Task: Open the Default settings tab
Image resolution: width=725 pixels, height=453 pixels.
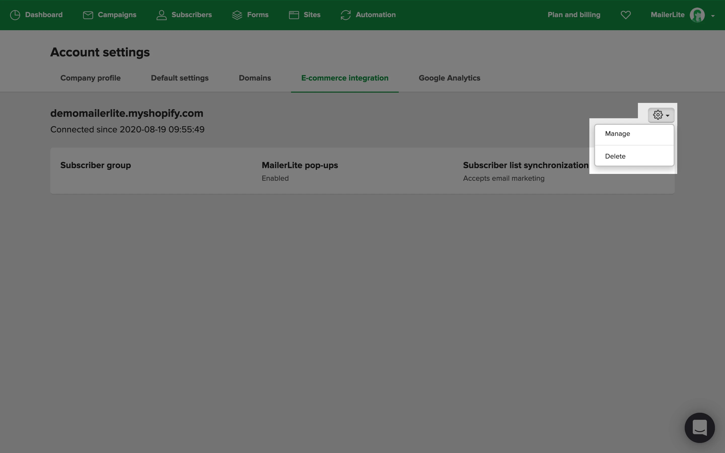Action: (x=179, y=78)
